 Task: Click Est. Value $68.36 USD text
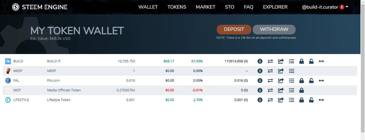[50, 38]
